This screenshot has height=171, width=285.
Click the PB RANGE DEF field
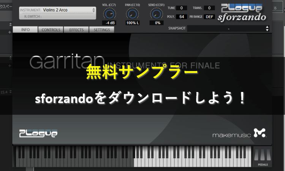tap(209, 17)
